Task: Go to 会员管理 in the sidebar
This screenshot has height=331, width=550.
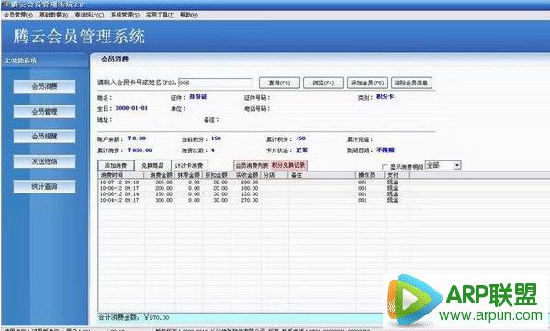Action: tap(44, 111)
